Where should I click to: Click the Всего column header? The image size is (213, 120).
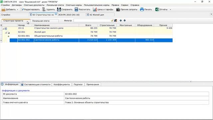[88, 25]
